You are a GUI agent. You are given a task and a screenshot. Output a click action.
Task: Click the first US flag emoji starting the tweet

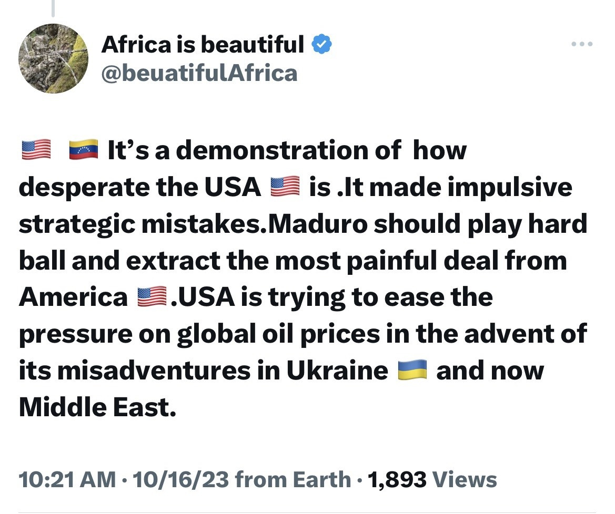point(36,151)
